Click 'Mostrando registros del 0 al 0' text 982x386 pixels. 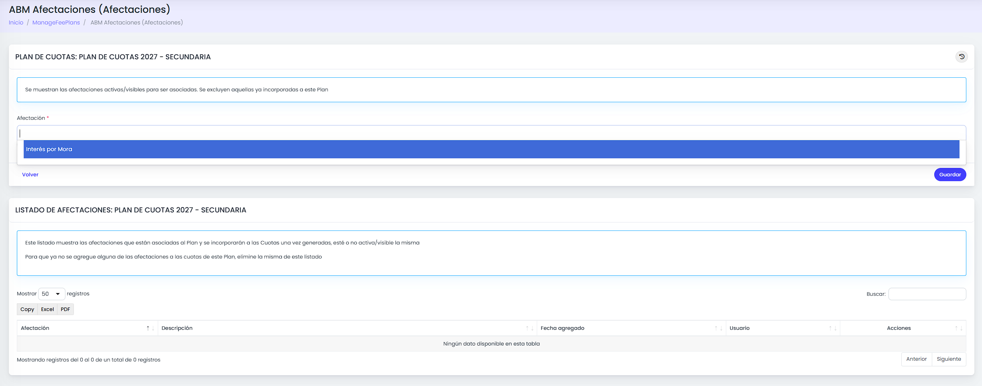pyautogui.click(x=88, y=360)
